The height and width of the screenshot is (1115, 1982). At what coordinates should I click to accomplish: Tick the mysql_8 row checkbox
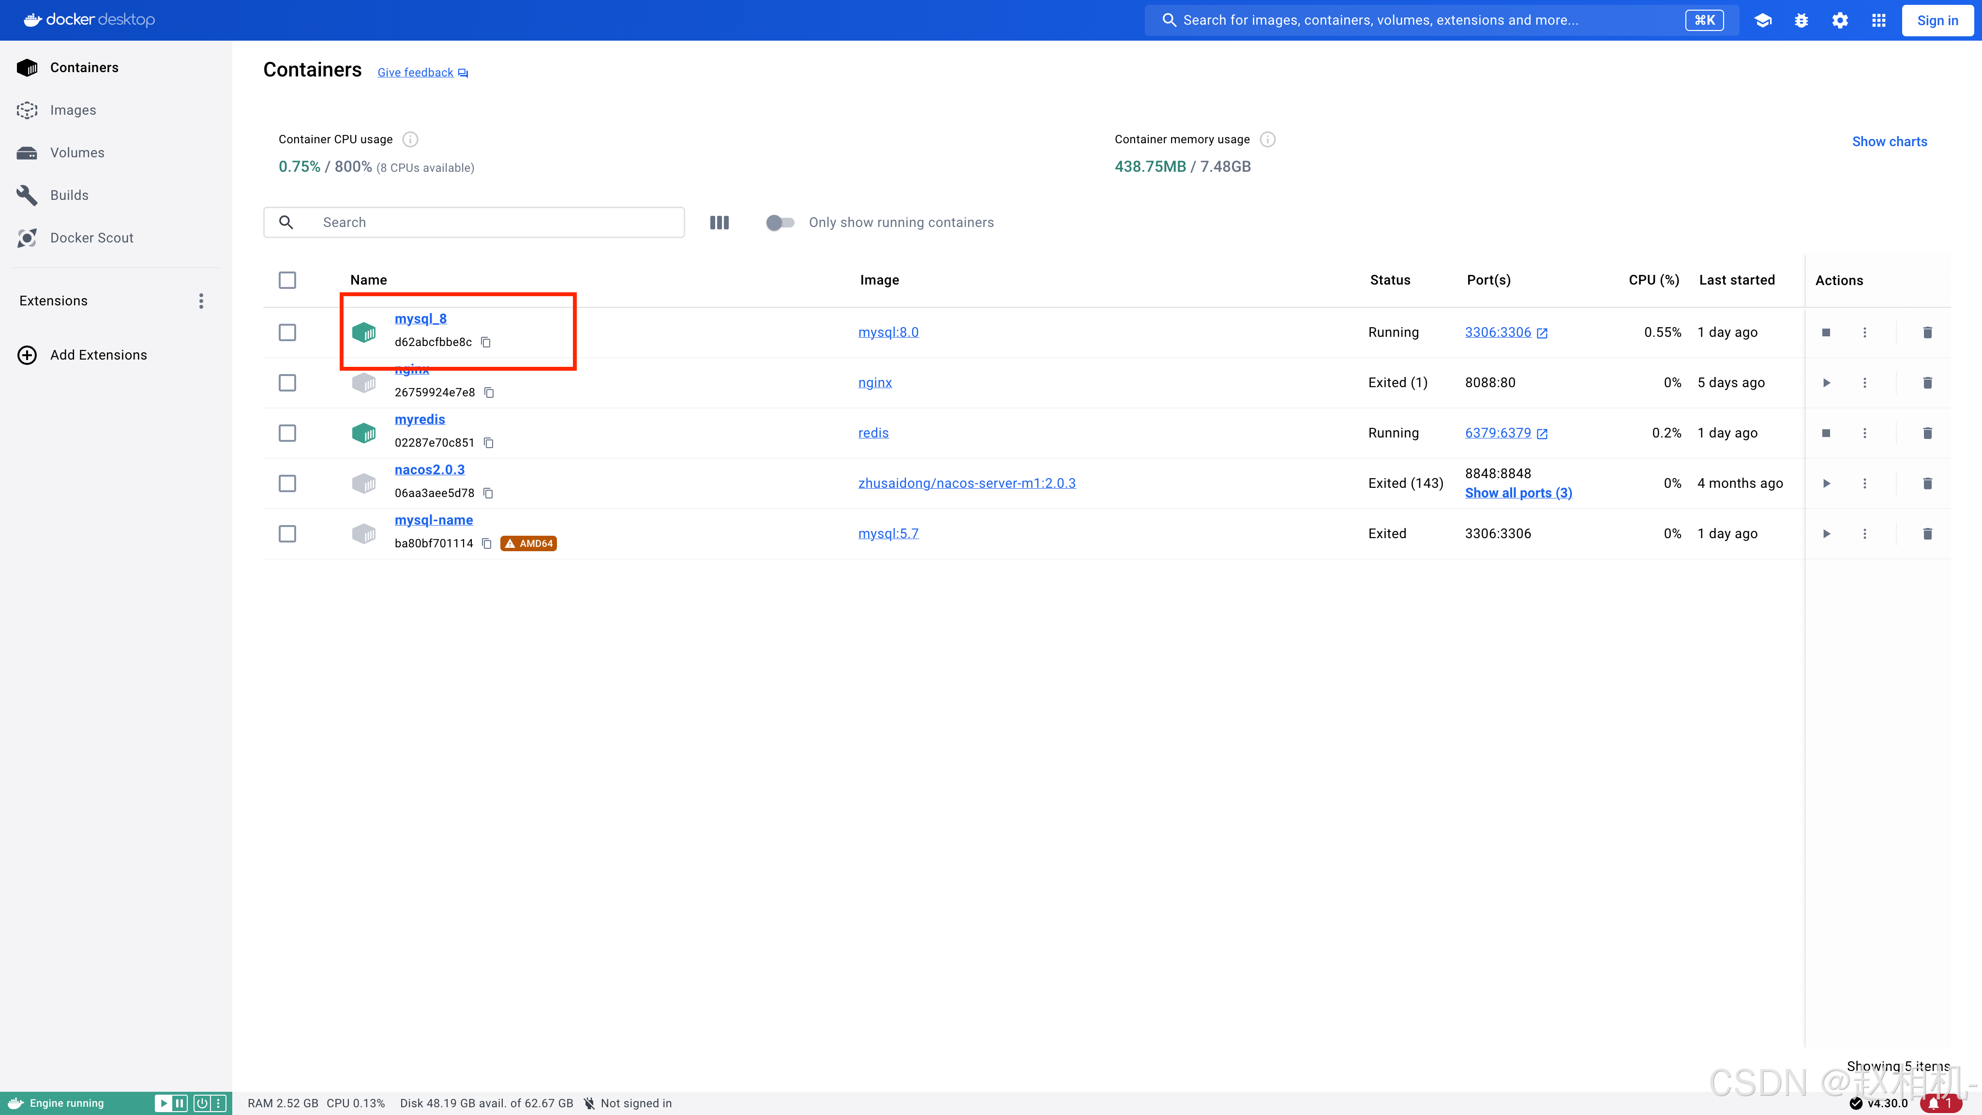coord(287,332)
